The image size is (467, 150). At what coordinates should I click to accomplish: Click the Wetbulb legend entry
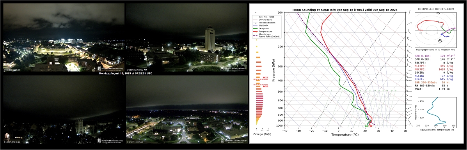(x=260, y=26)
